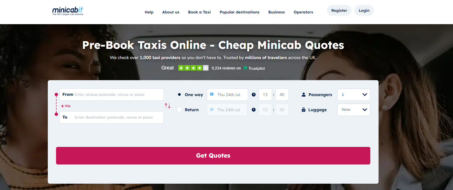Image resolution: width=453 pixels, height=190 pixels.
Task: Open the Operators menu item
Action: click(303, 12)
